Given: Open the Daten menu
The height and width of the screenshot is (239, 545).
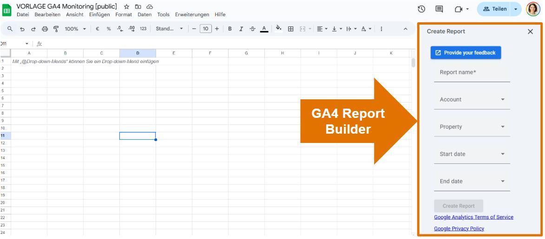Looking at the screenshot, I should point(144,14).
